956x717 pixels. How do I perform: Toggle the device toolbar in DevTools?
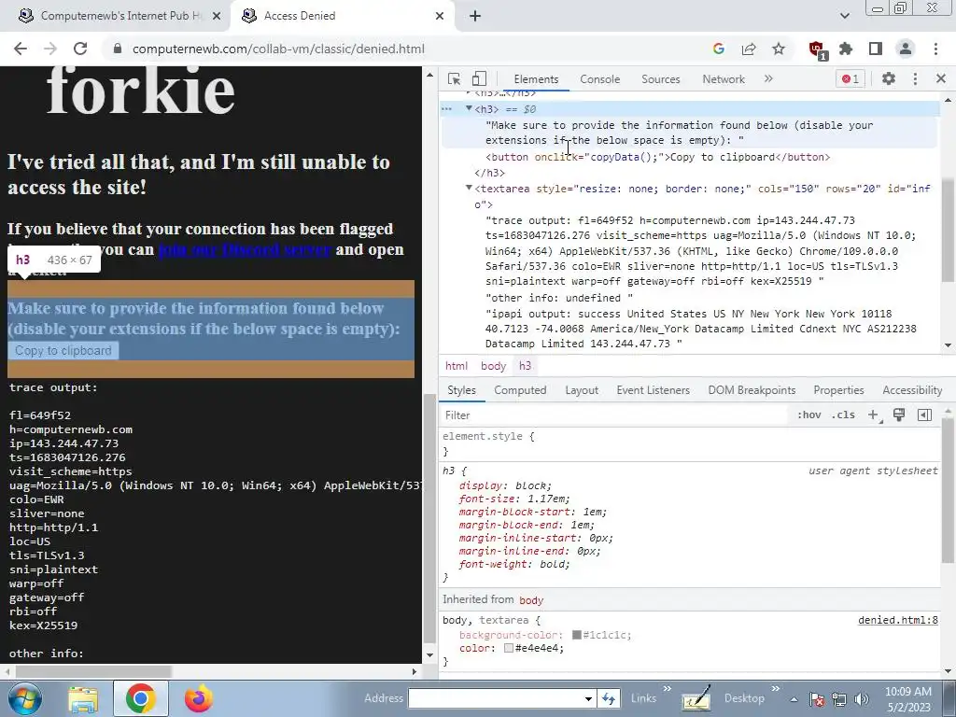[479, 78]
